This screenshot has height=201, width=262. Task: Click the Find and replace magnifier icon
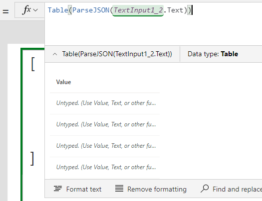click(205, 189)
